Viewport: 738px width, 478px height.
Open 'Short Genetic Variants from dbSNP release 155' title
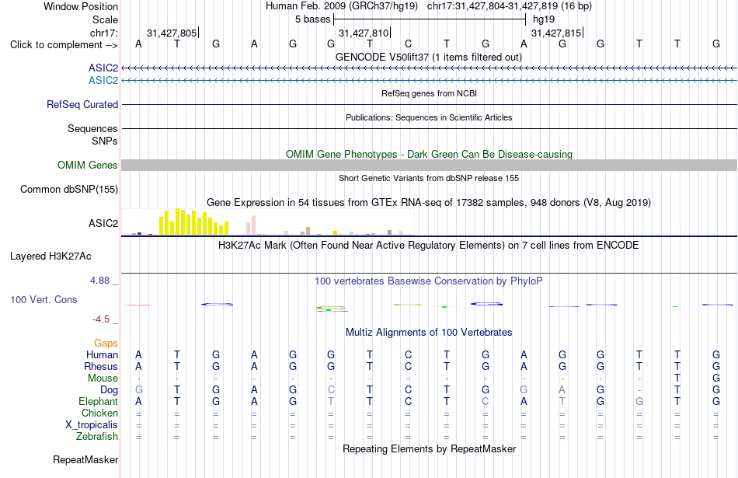click(x=428, y=178)
